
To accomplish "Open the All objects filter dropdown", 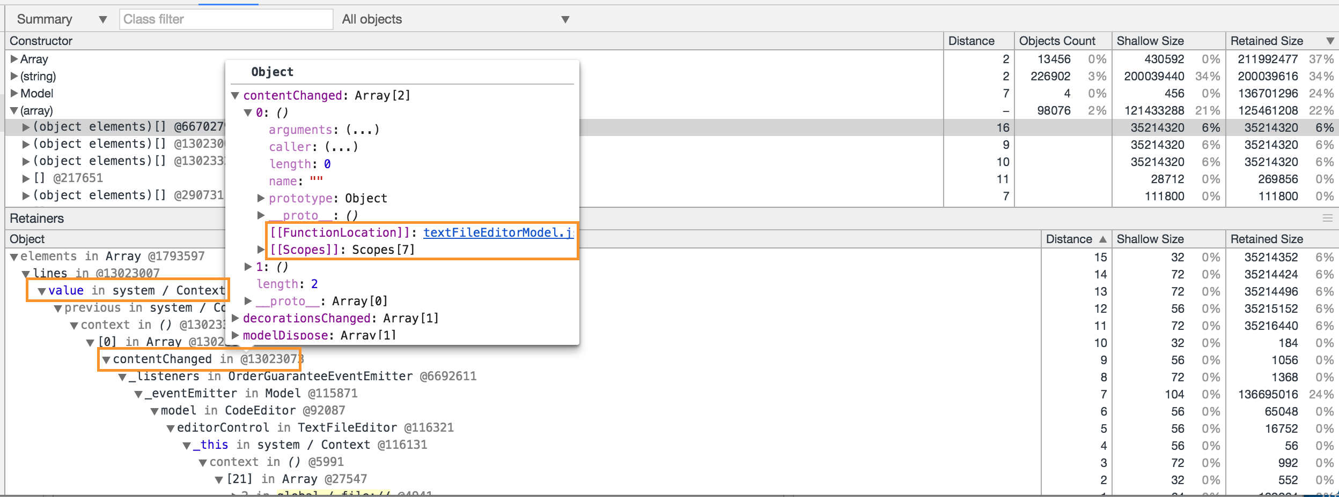I will pos(566,19).
